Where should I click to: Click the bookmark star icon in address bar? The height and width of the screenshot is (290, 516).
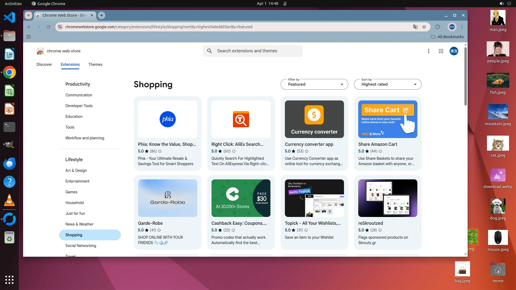pos(424,27)
